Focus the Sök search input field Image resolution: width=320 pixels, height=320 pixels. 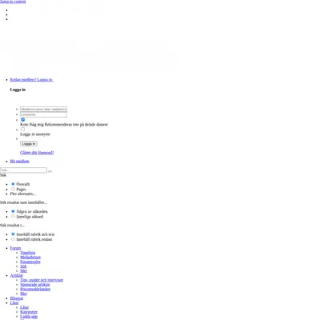23,170
